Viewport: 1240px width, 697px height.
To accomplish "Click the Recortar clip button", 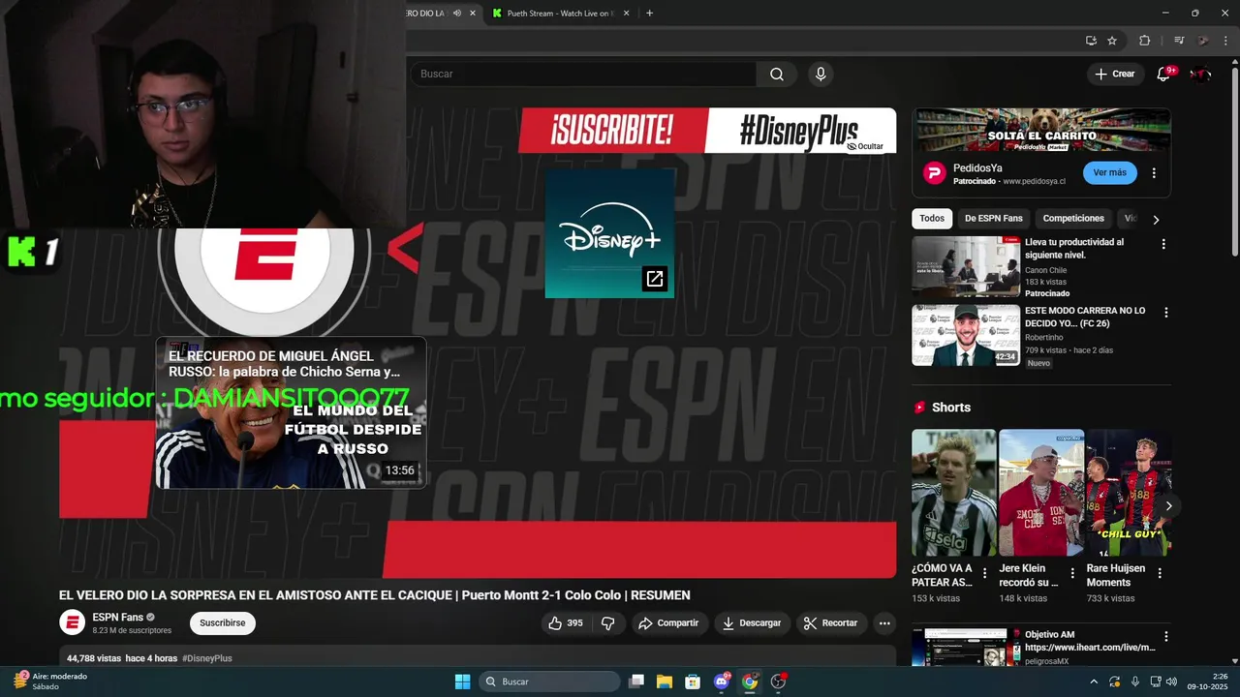I will point(831,623).
